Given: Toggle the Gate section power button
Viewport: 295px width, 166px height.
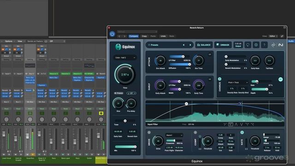Looking at the screenshot, I should [242, 132].
